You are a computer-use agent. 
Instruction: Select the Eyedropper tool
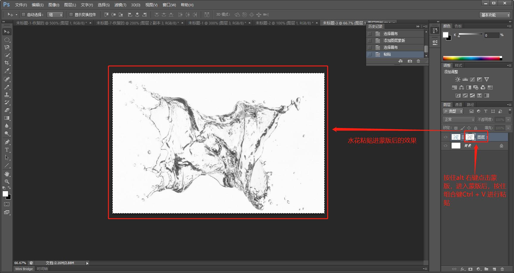point(7,71)
